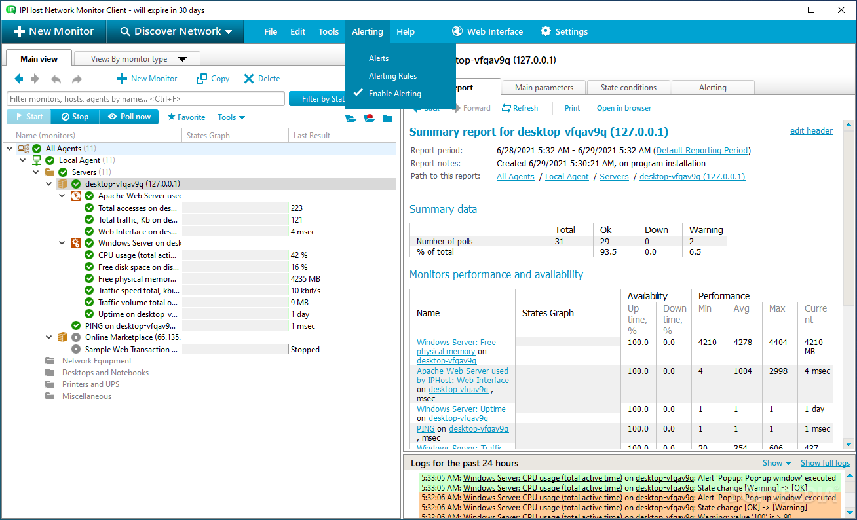Screen dimensions: 857x520
Task: Click the undo arrow icon
Action: 56,79
